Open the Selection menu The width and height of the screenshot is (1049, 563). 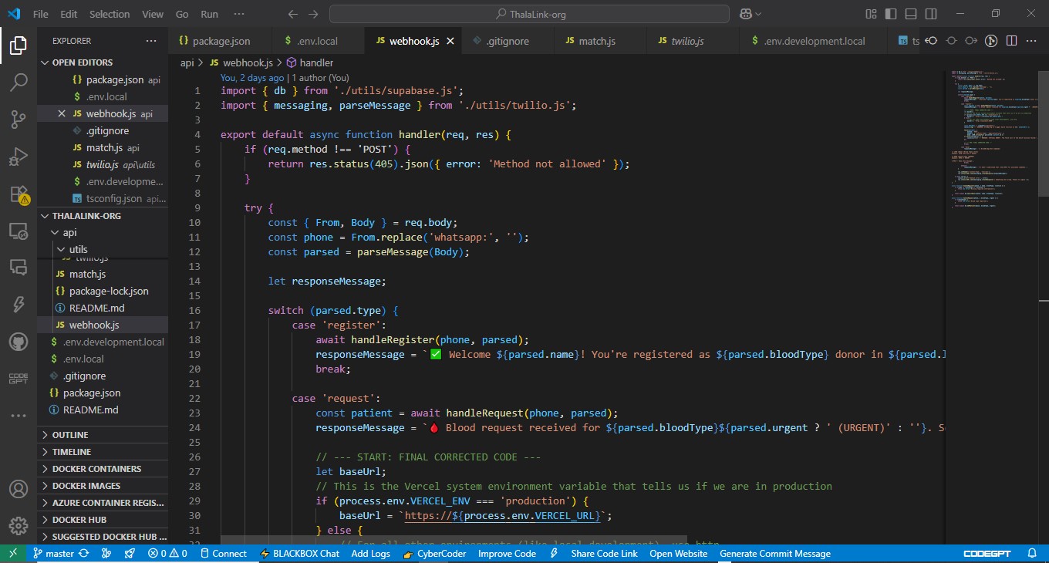(x=110, y=14)
